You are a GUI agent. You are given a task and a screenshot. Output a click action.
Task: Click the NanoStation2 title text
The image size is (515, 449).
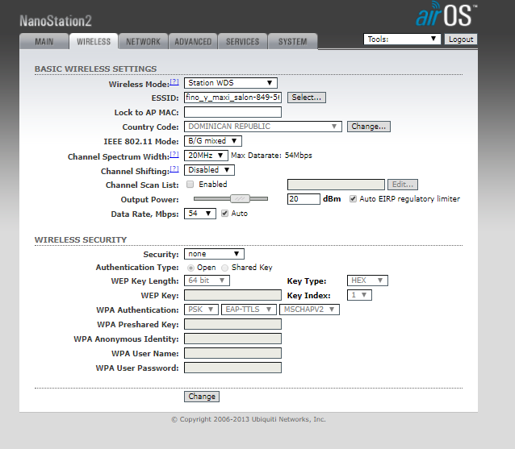56,21
